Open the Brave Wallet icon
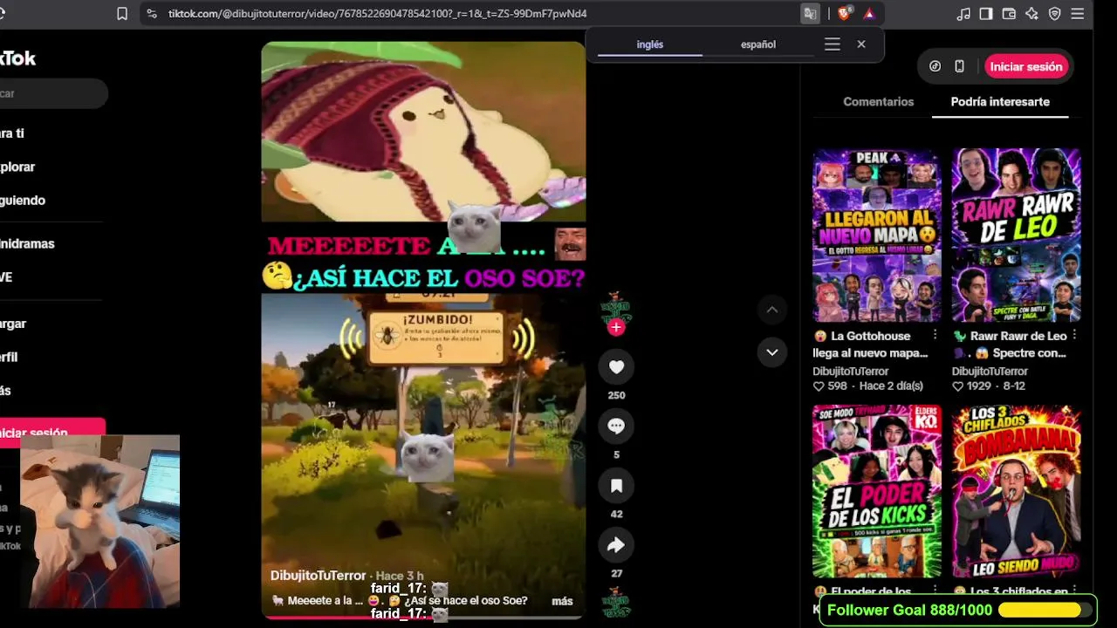Viewport: 1117px width, 628px height. tap(1009, 14)
